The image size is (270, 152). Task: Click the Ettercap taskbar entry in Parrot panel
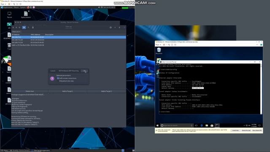point(41,150)
